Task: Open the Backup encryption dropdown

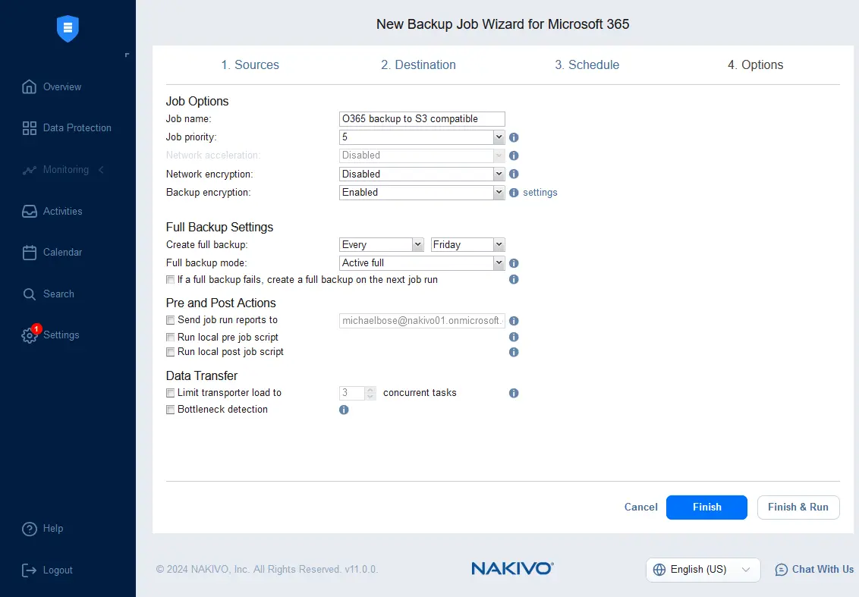Action: tap(422, 193)
